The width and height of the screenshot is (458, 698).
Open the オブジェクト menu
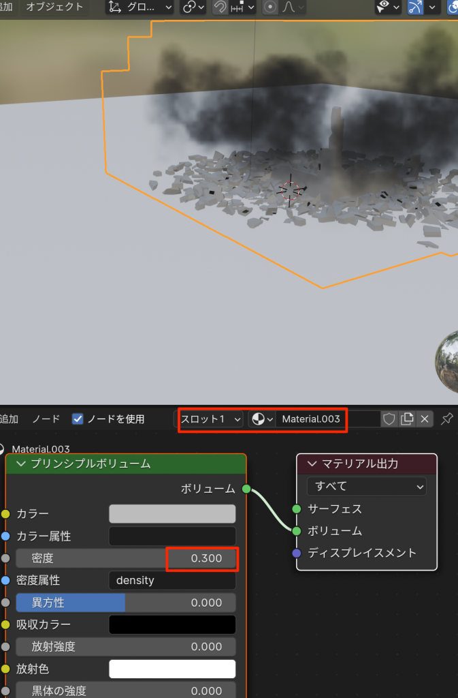pos(54,7)
